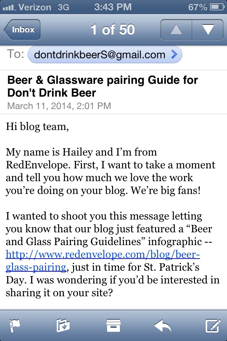Viewport: 227px width, 341px height.
Task: Tap the "To:" field label
Action: tap(16, 54)
